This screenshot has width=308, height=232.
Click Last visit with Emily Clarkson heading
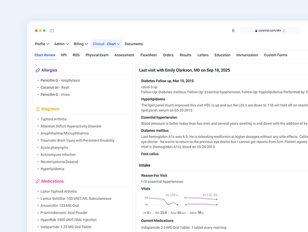point(185,70)
